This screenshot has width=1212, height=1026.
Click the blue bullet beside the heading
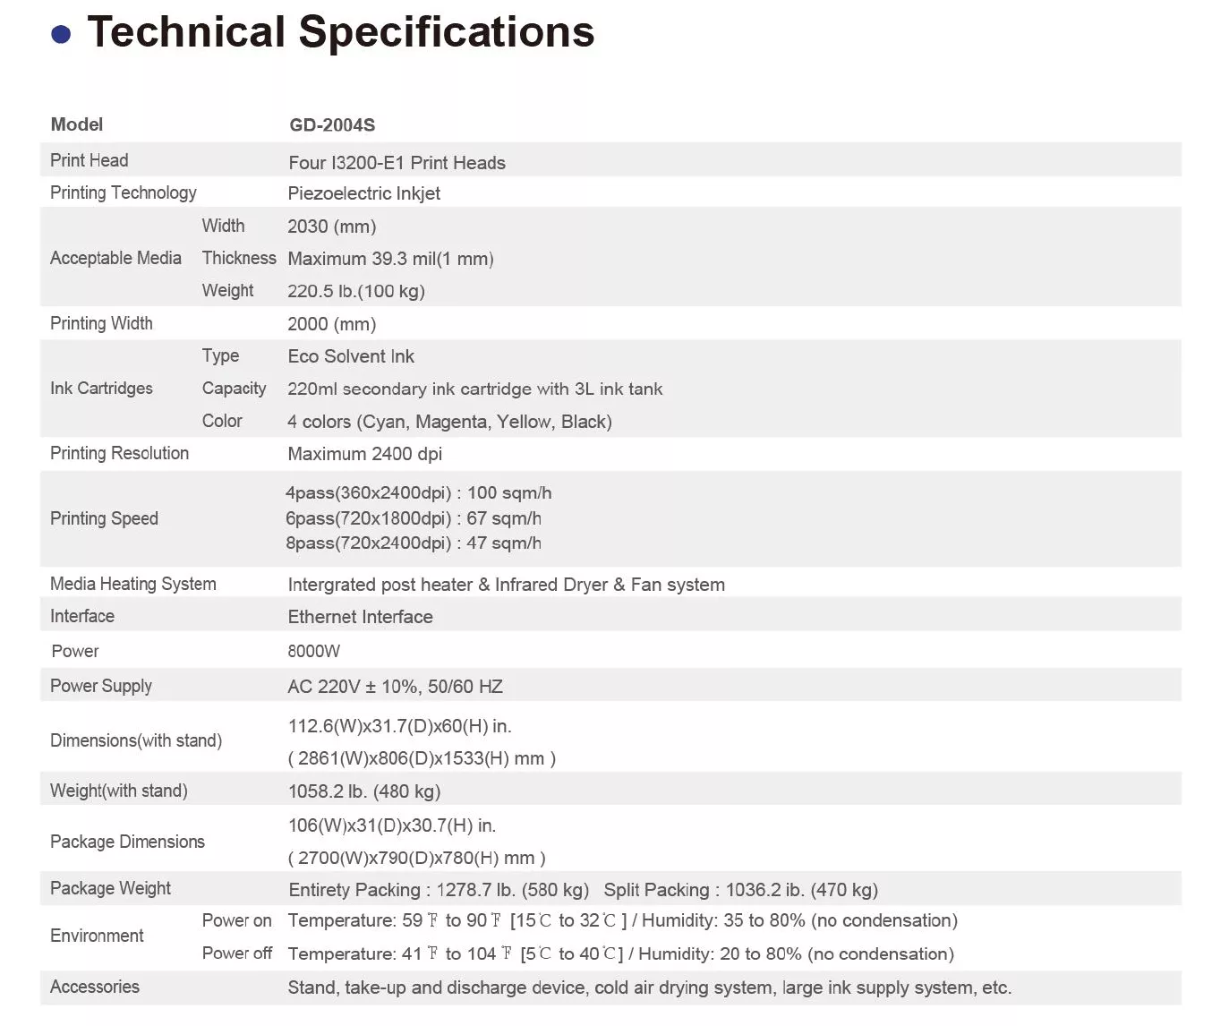tap(61, 34)
